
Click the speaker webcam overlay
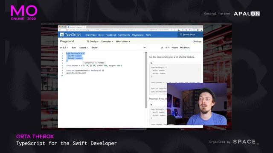[x=197, y=104]
